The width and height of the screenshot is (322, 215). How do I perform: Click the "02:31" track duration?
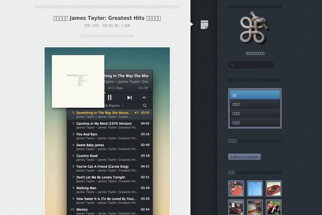point(145,177)
